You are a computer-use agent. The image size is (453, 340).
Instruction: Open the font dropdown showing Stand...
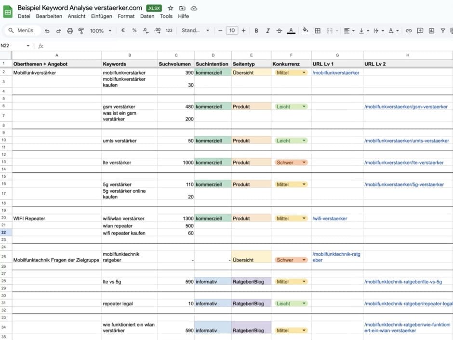click(195, 30)
